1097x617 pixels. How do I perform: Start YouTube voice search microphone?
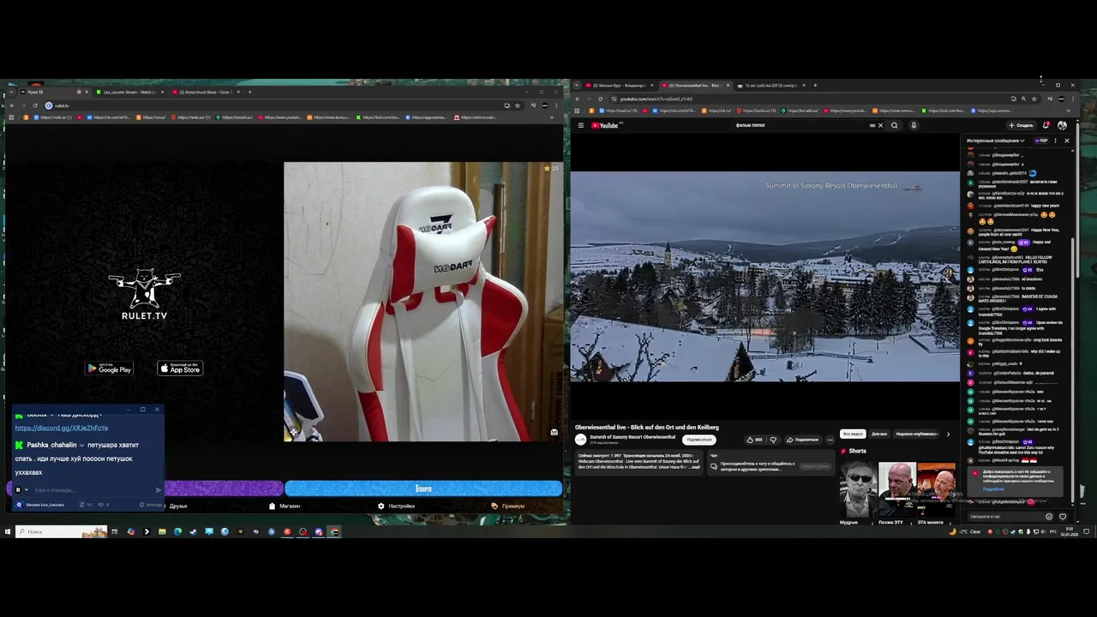click(x=914, y=125)
